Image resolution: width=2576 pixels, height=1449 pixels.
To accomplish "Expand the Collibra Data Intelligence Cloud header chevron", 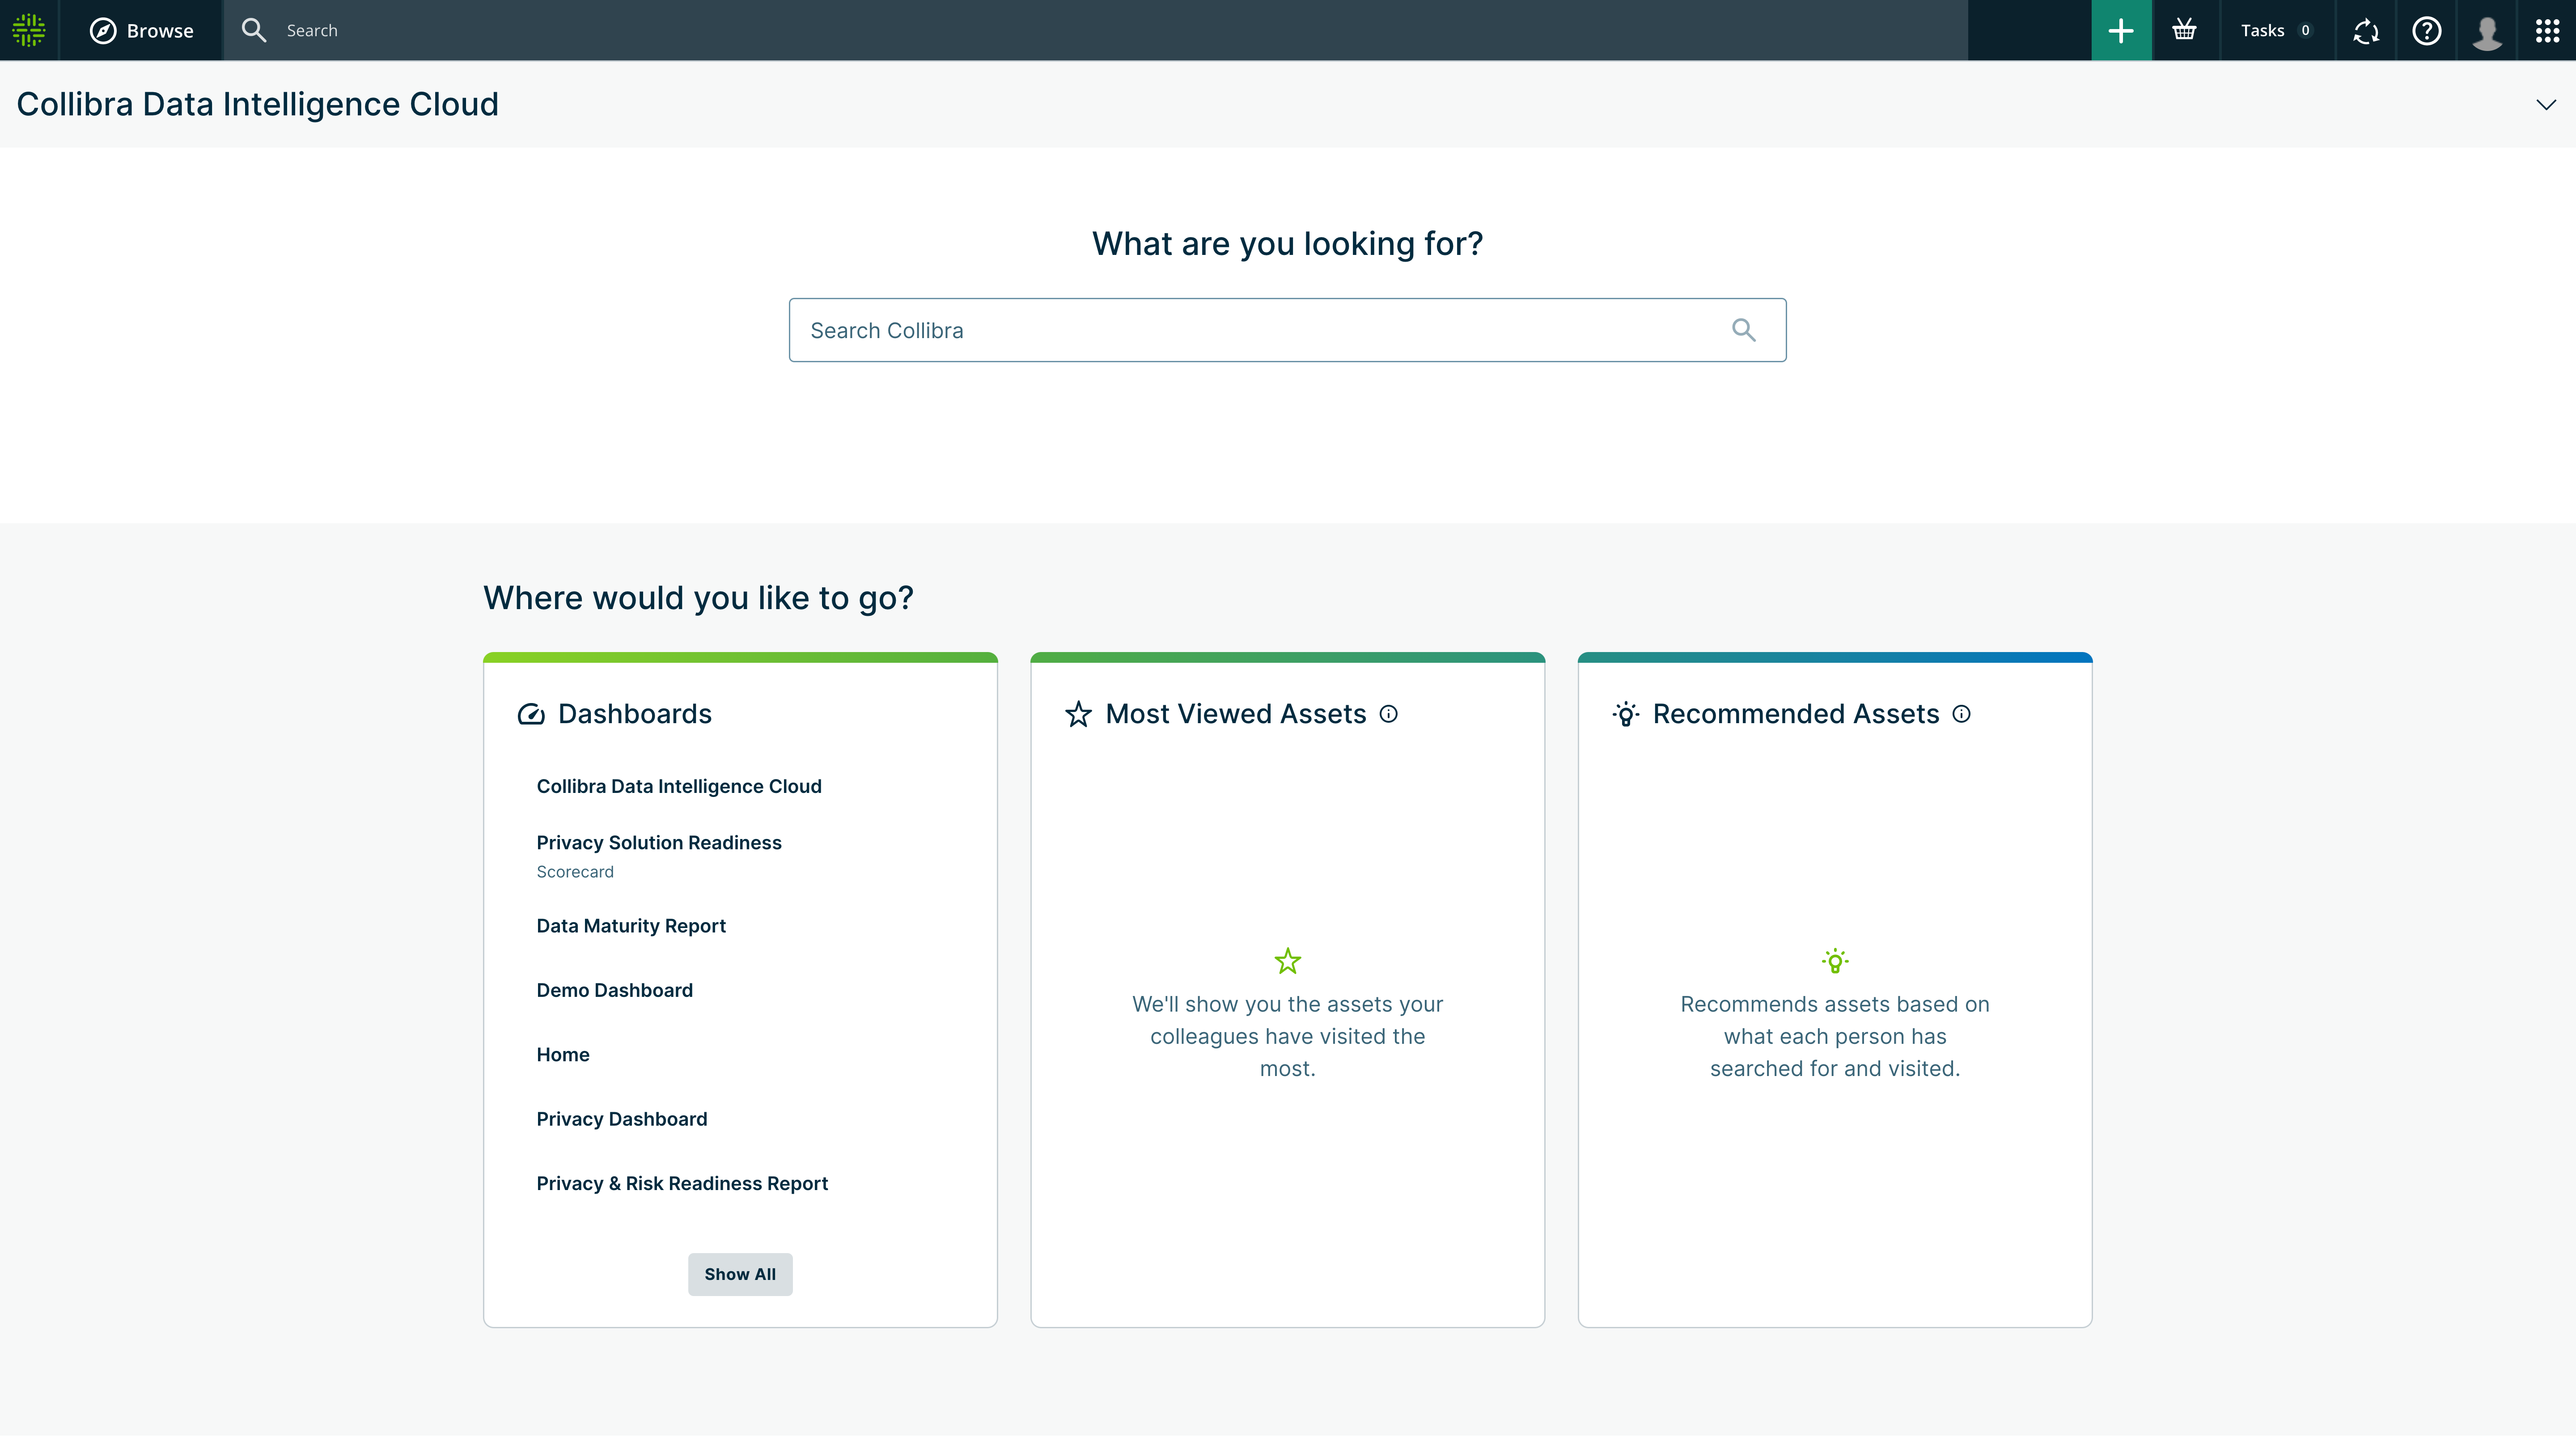I will [2546, 104].
